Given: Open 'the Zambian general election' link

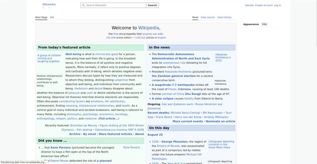Looking at the screenshot, I should pyautogui.click(x=174, y=76).
